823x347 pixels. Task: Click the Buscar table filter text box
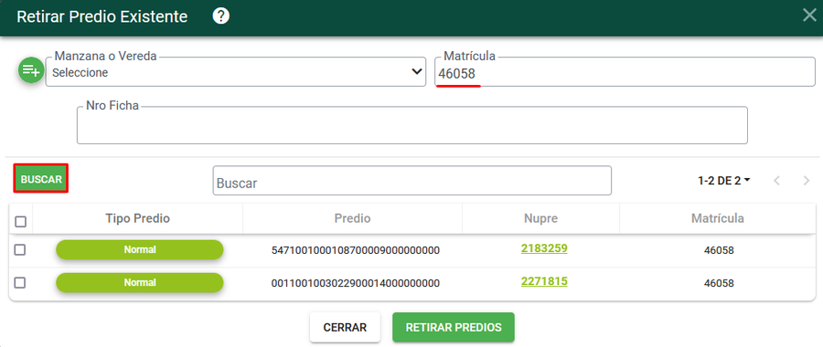412,181
